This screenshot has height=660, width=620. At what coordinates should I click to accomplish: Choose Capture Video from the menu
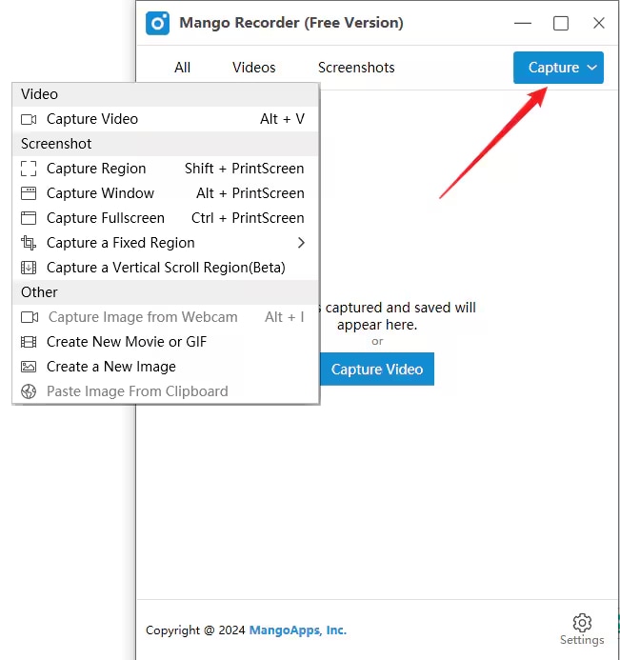(x=92, y=119)
